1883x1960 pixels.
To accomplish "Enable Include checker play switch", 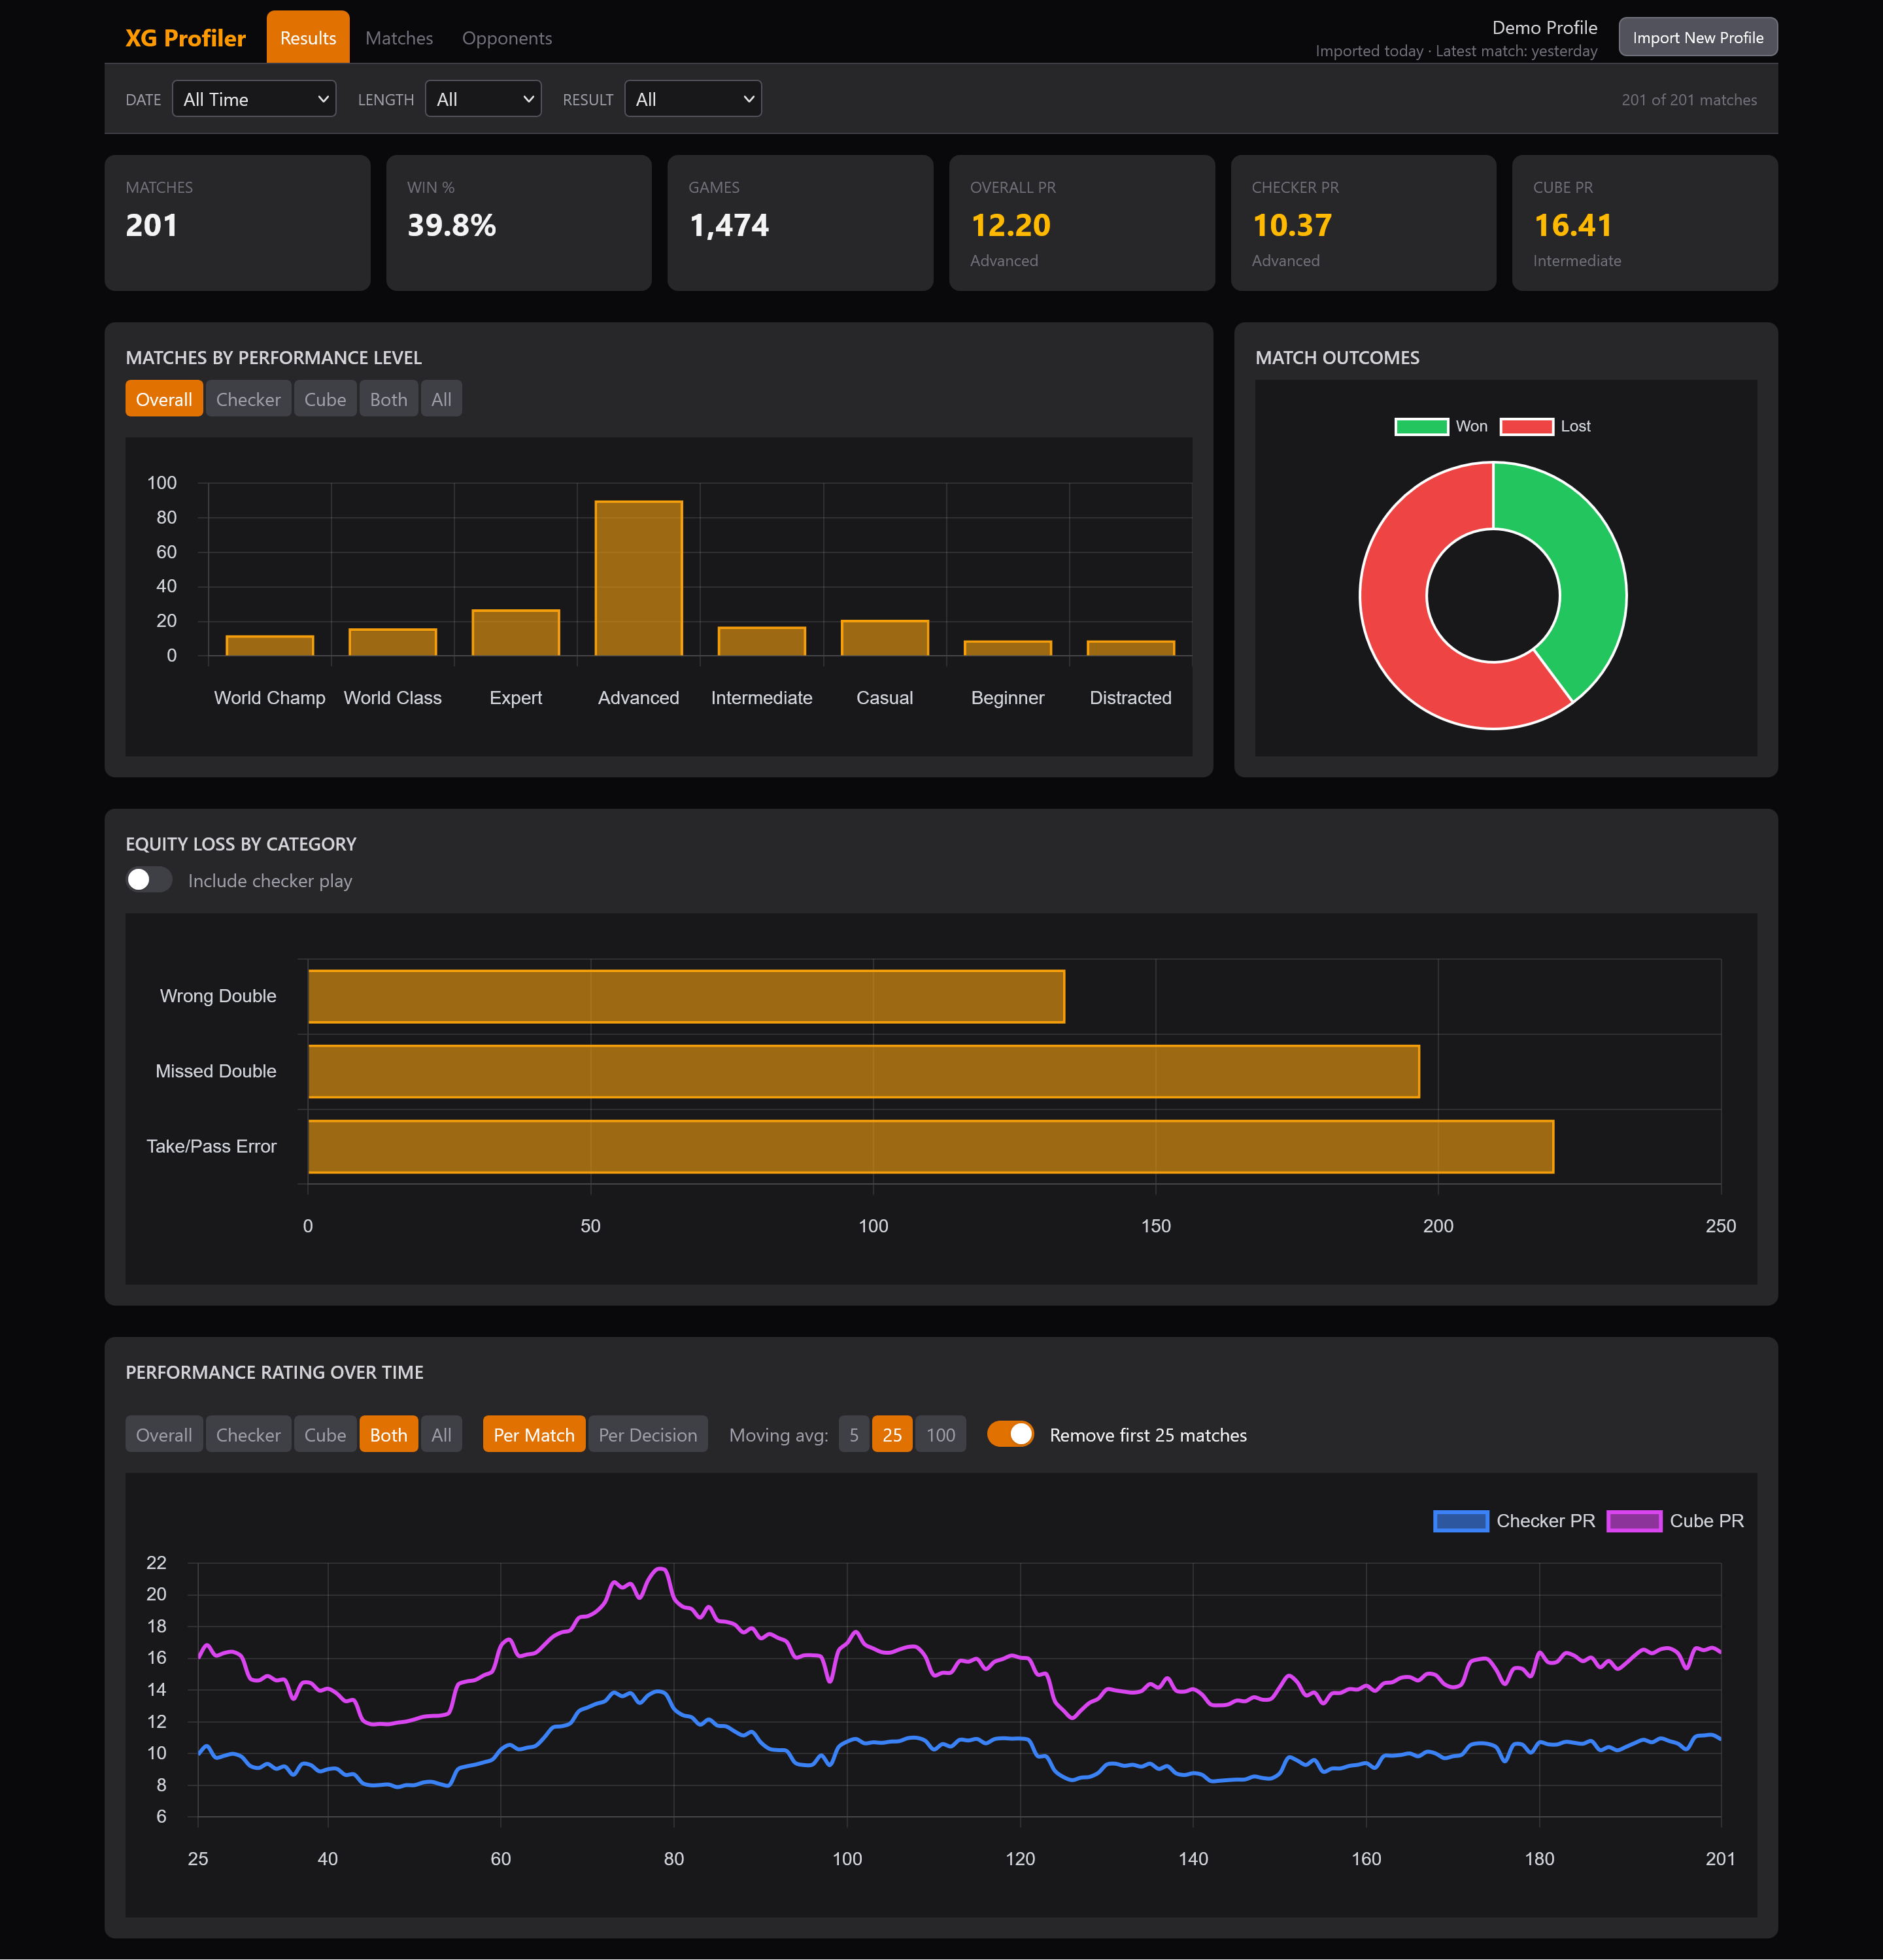I will click(149, 880).
